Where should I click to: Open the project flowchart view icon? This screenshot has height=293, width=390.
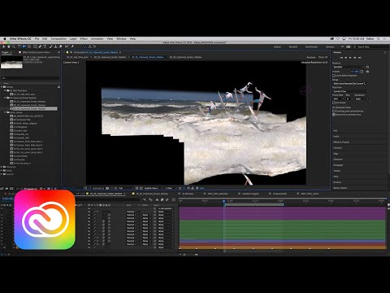coord(58,87)
